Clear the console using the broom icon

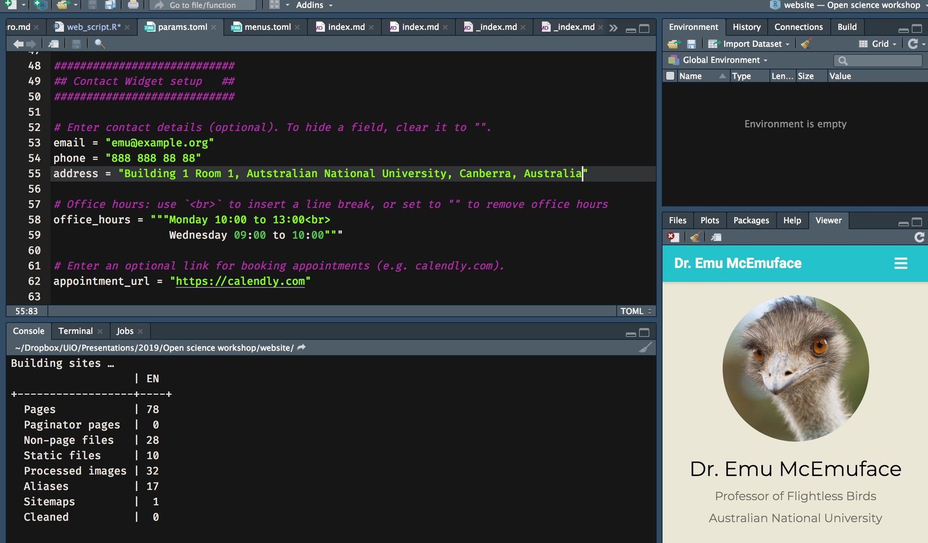coord(645,347)
